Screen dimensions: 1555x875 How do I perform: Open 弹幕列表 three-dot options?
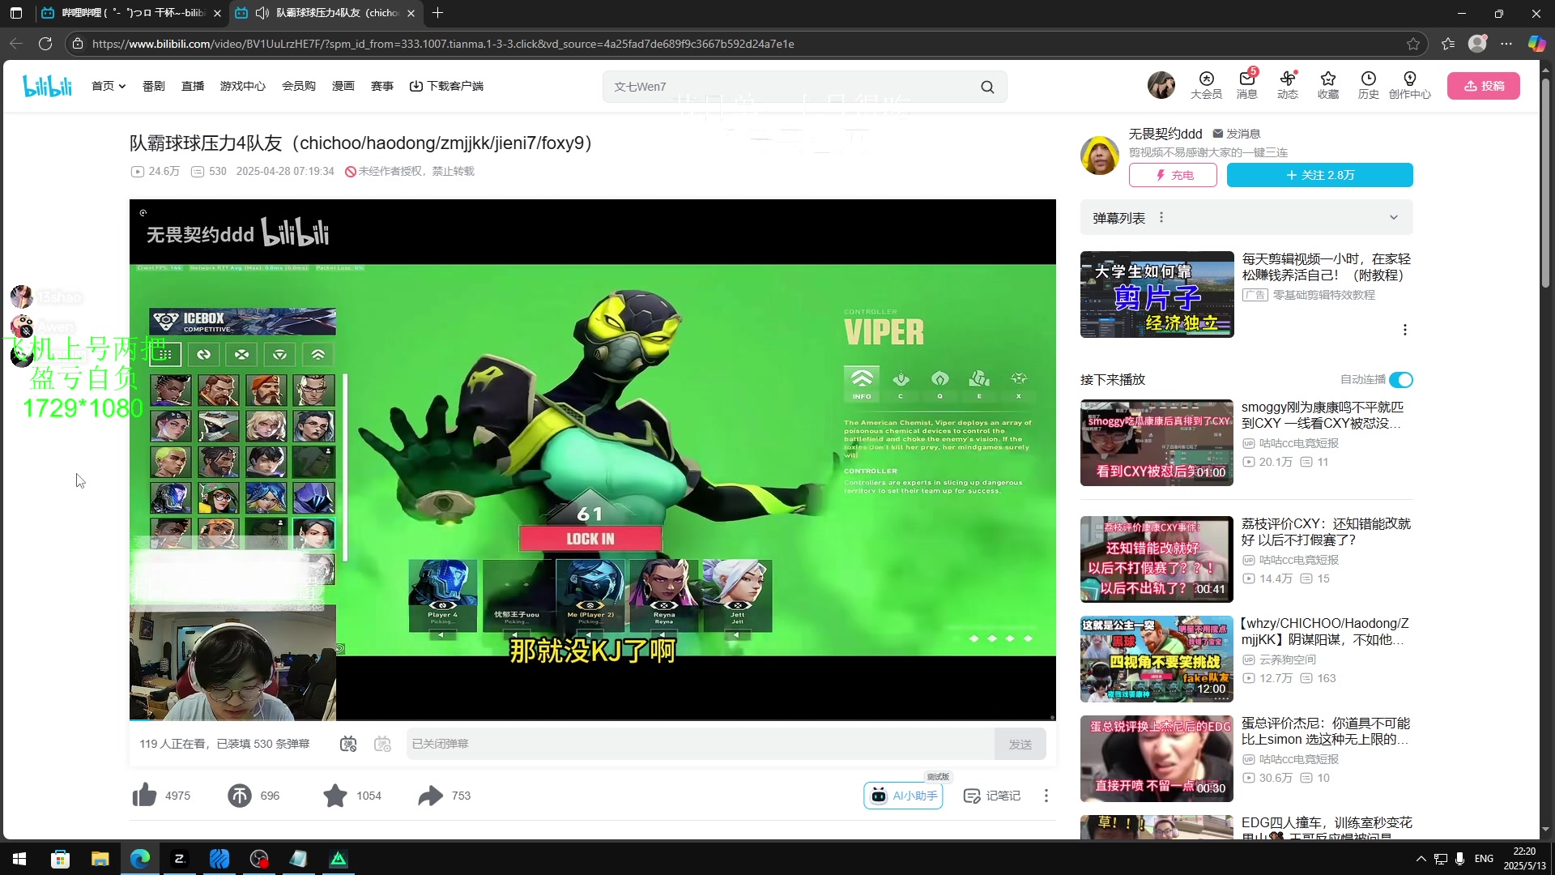coord(1161,218)
